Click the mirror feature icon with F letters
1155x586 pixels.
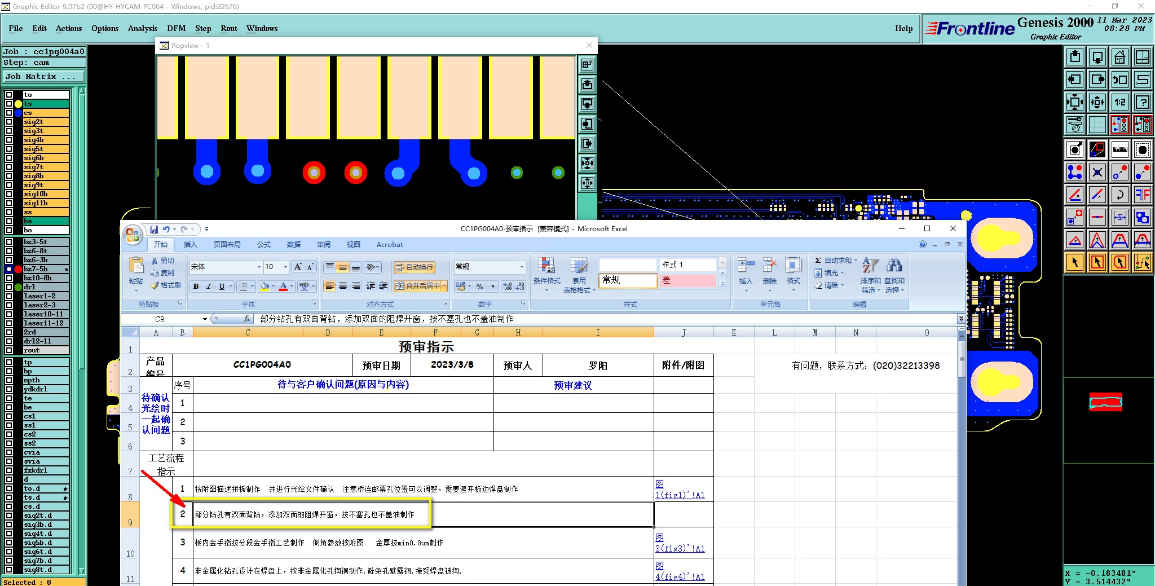click(1143, 195)
